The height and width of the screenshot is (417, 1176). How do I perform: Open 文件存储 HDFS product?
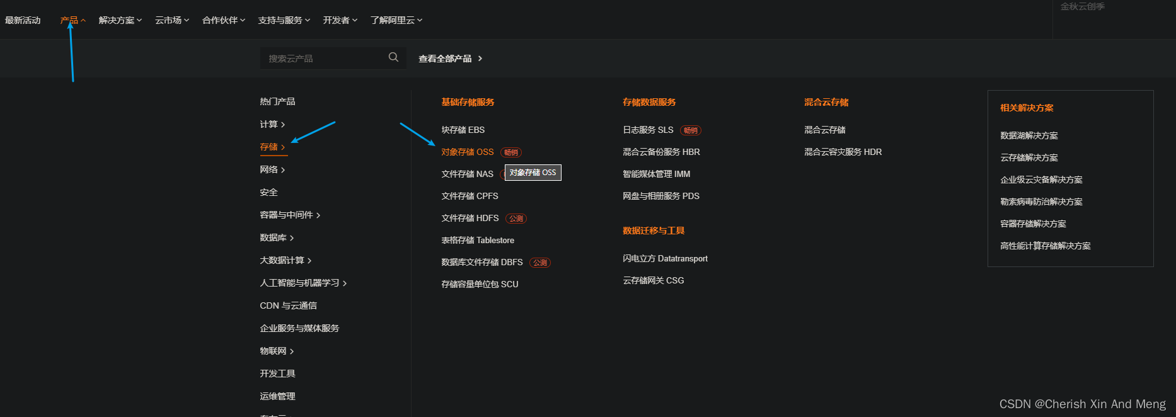470,218
